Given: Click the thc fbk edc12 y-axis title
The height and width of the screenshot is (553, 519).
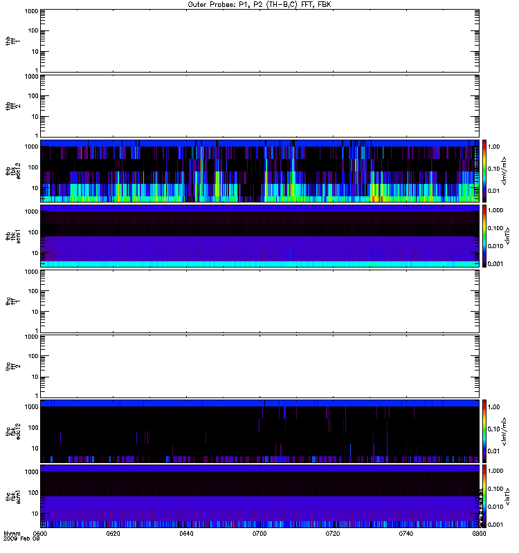Looking at the screenshot, I should 13,431.
